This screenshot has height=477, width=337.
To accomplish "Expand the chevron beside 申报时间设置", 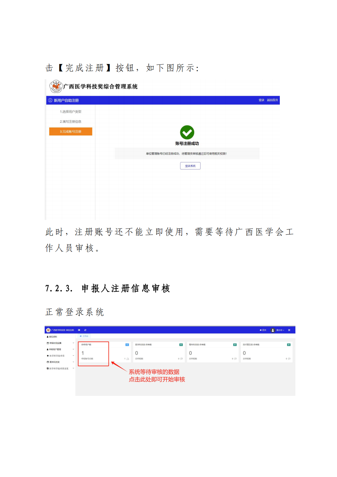I will 73,343.
